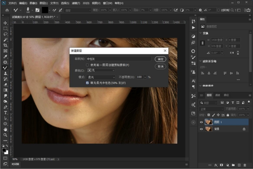Add a layer style with fx icon

coord(216,165)
